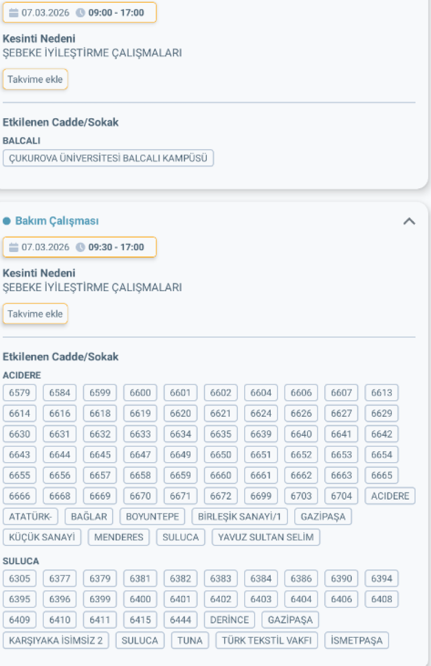Select the KARŞIYAKA İSİMSİZ 2 chip
Screen dimensions: 431x666
[x=56, y=640]
